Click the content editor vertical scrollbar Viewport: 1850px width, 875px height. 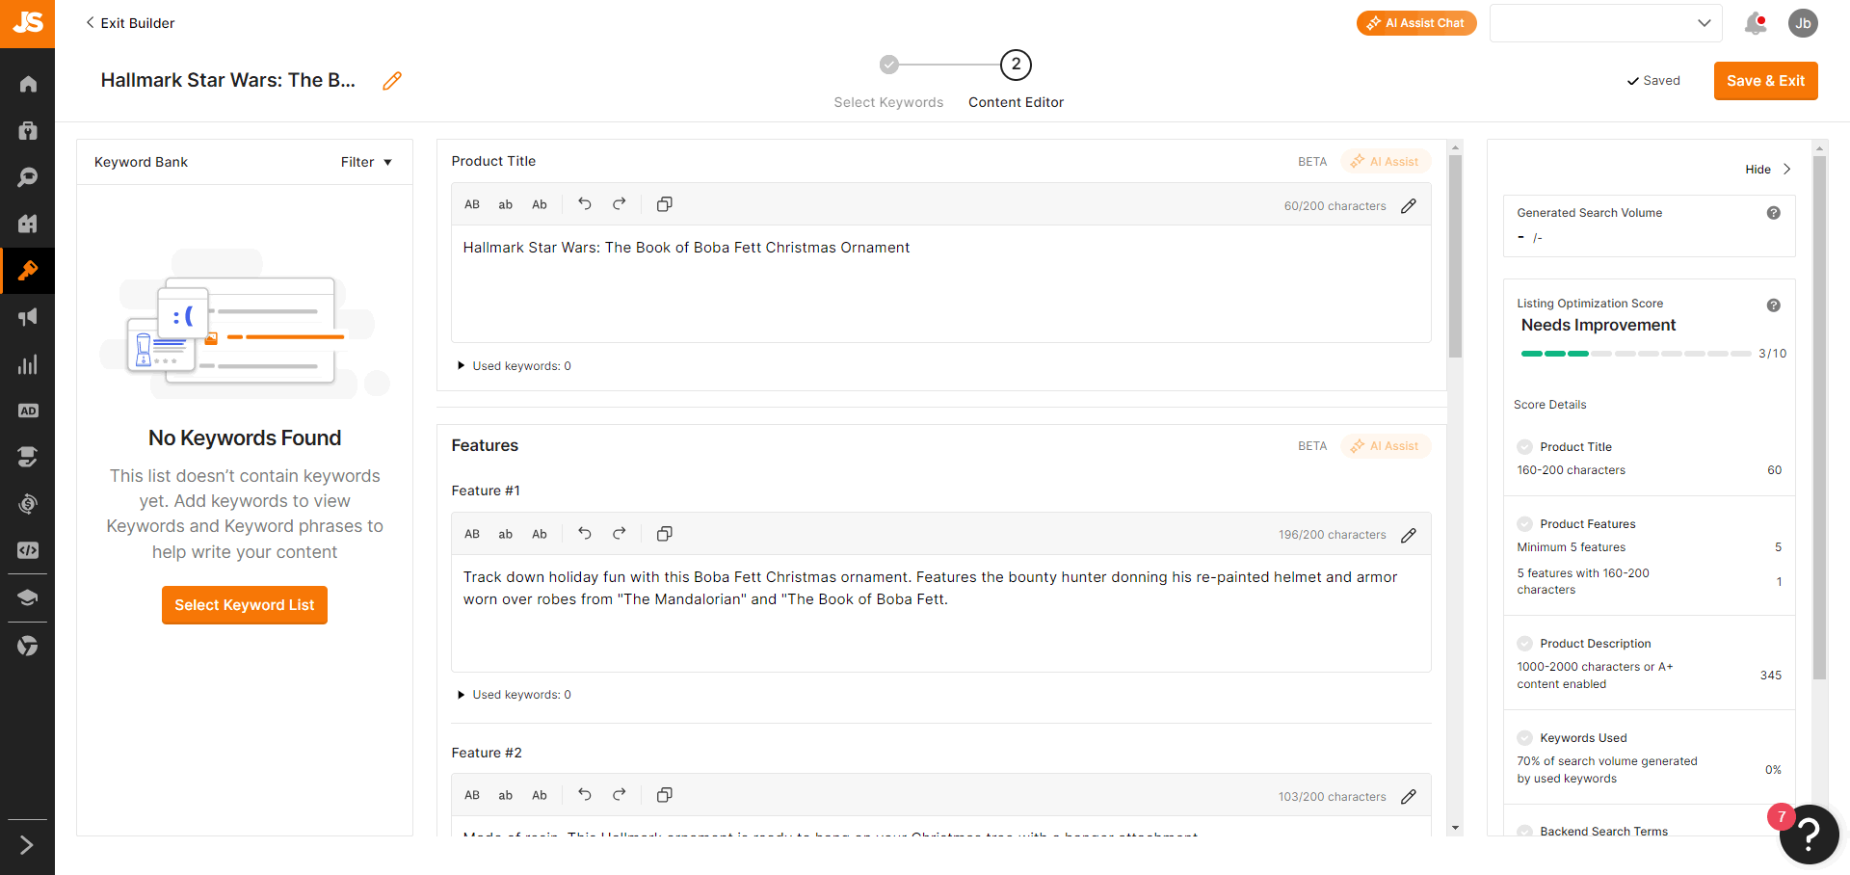(x=1455, y=255)
